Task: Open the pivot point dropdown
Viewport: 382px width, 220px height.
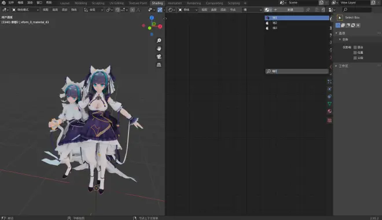Action: coord(109,10)
